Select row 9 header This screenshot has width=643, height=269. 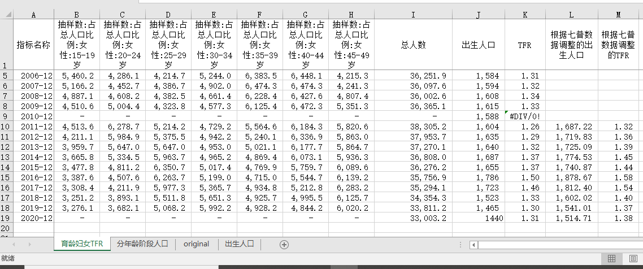(7, 116)
